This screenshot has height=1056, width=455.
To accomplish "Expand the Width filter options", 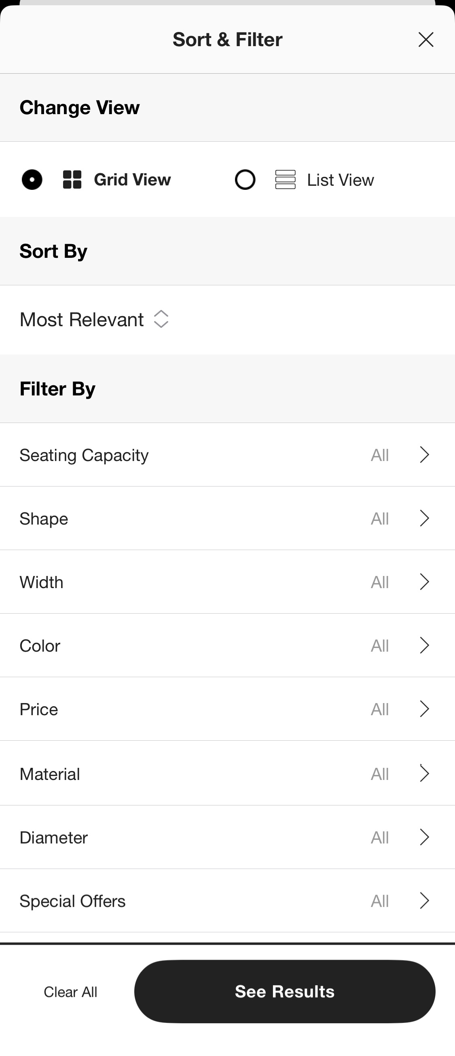I will pyautogui.click(x=424, y=582).
